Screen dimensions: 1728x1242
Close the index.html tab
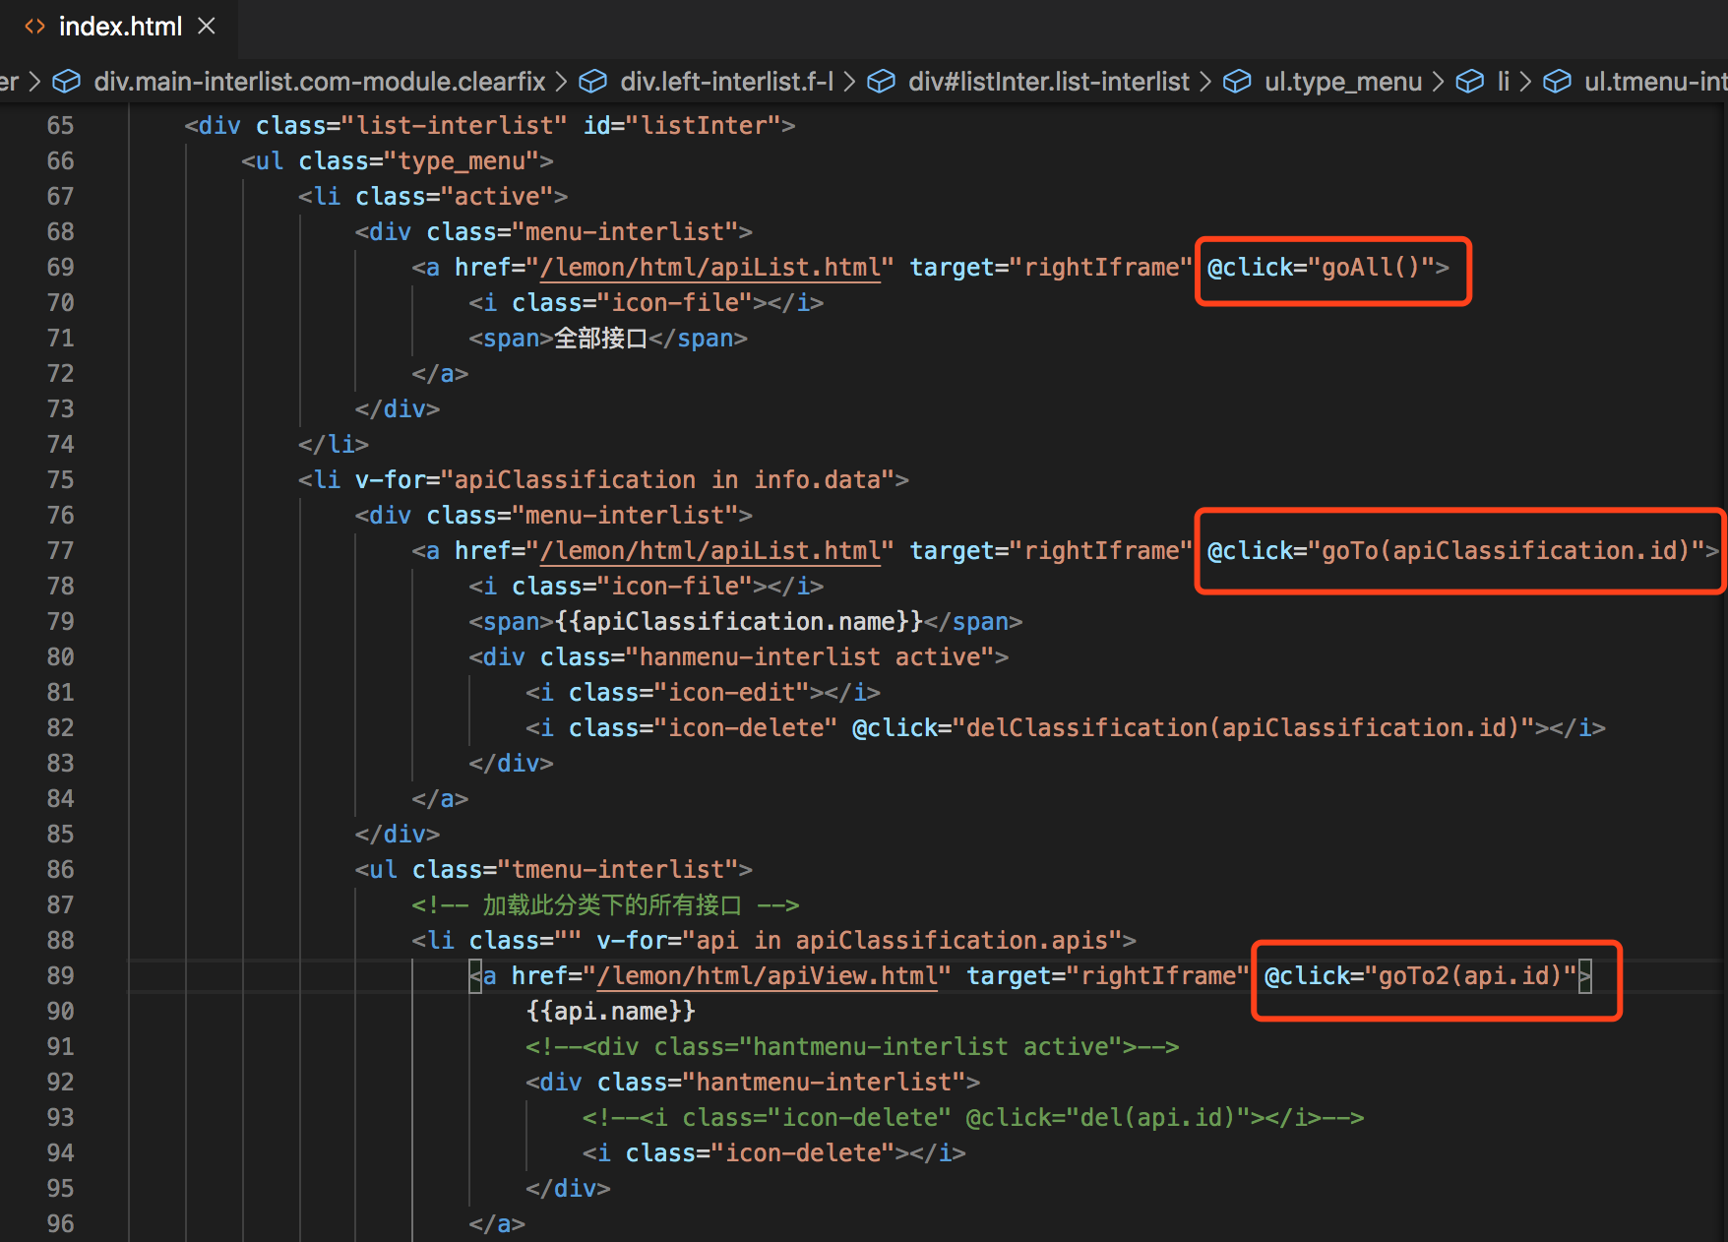207,27
